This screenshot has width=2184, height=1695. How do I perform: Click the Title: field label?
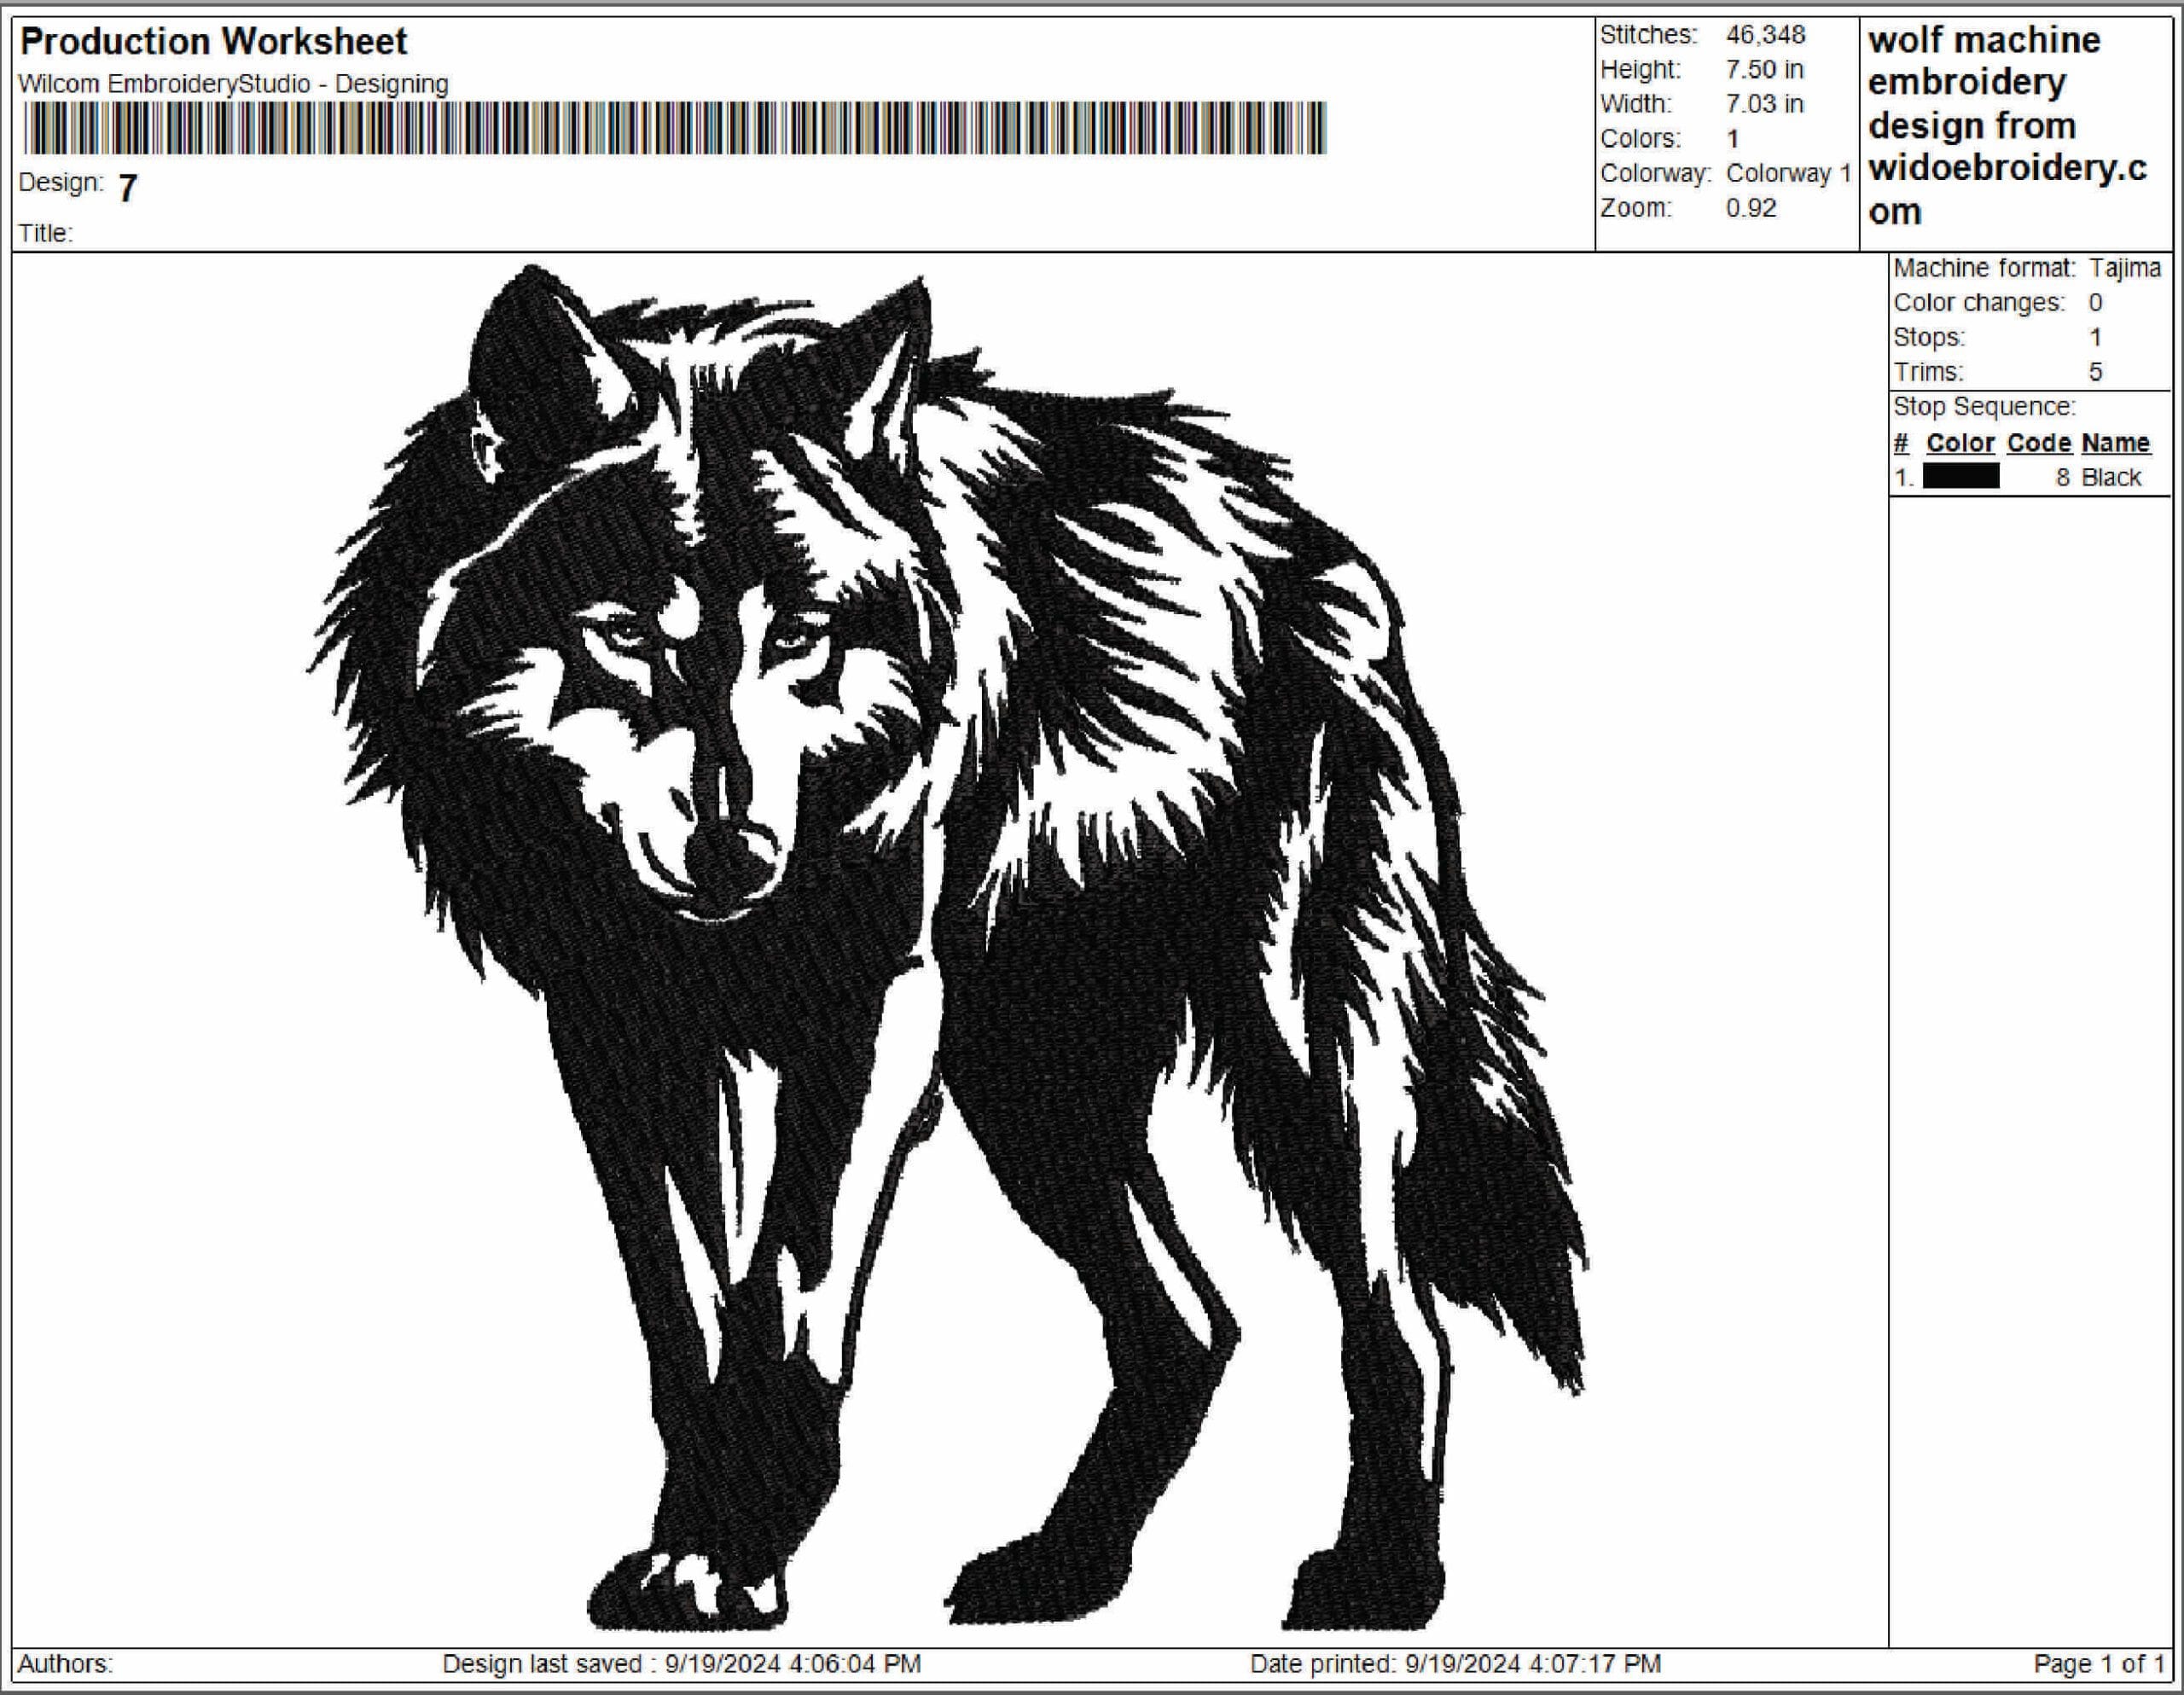click(46, 233)
